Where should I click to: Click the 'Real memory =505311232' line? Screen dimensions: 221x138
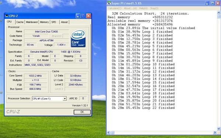(x=140, y=17)
